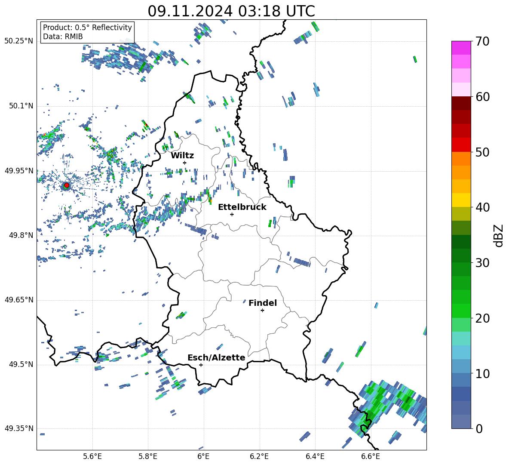This screenshot has width=509, height=465.
Task: Pick the bright green colorbar segment at 20
Action: pos(461,311)
